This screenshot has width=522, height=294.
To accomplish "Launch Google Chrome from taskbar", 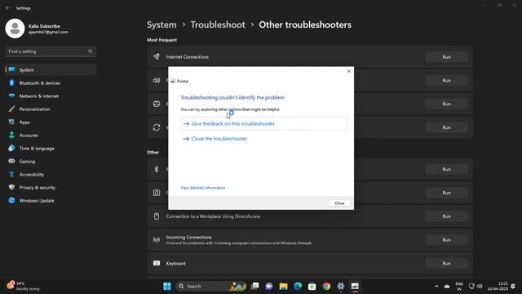I will [x=326, y=286].
